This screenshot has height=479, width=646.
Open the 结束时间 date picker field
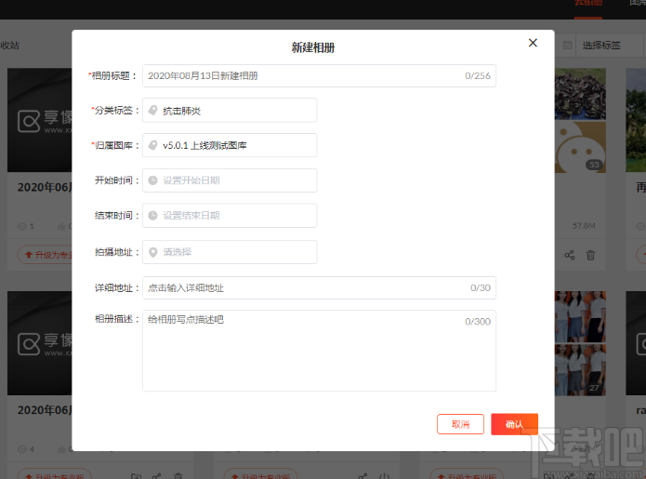pyautogui.click(x=230, y=215)
